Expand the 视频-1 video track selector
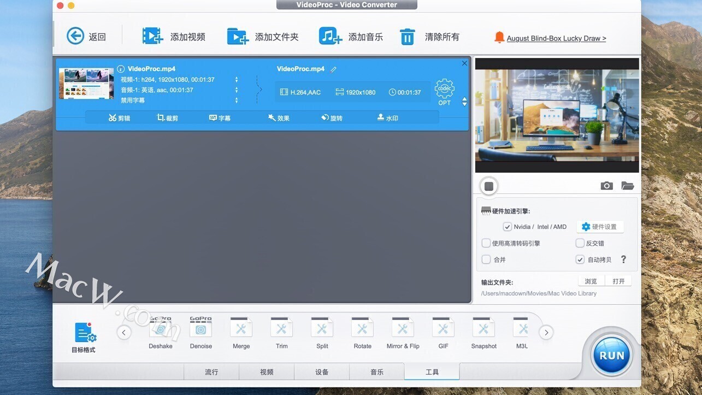Viewport: 702px width, 395px height. (x=236, y=80)
